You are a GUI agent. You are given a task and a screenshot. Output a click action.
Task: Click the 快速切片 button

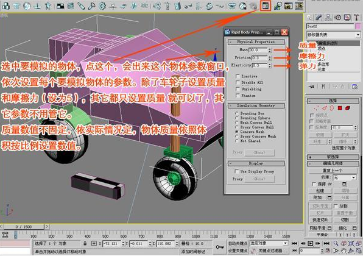pos(320,220)
